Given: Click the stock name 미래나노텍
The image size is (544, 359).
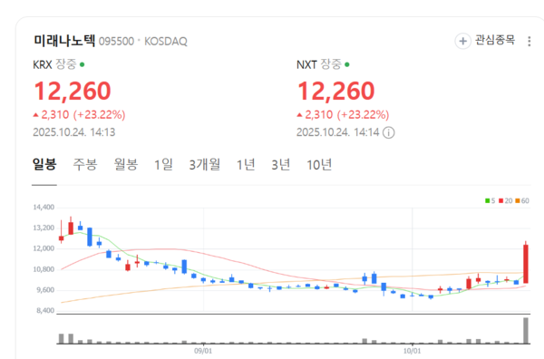Looking at the screenshot, I should (64, 41).
